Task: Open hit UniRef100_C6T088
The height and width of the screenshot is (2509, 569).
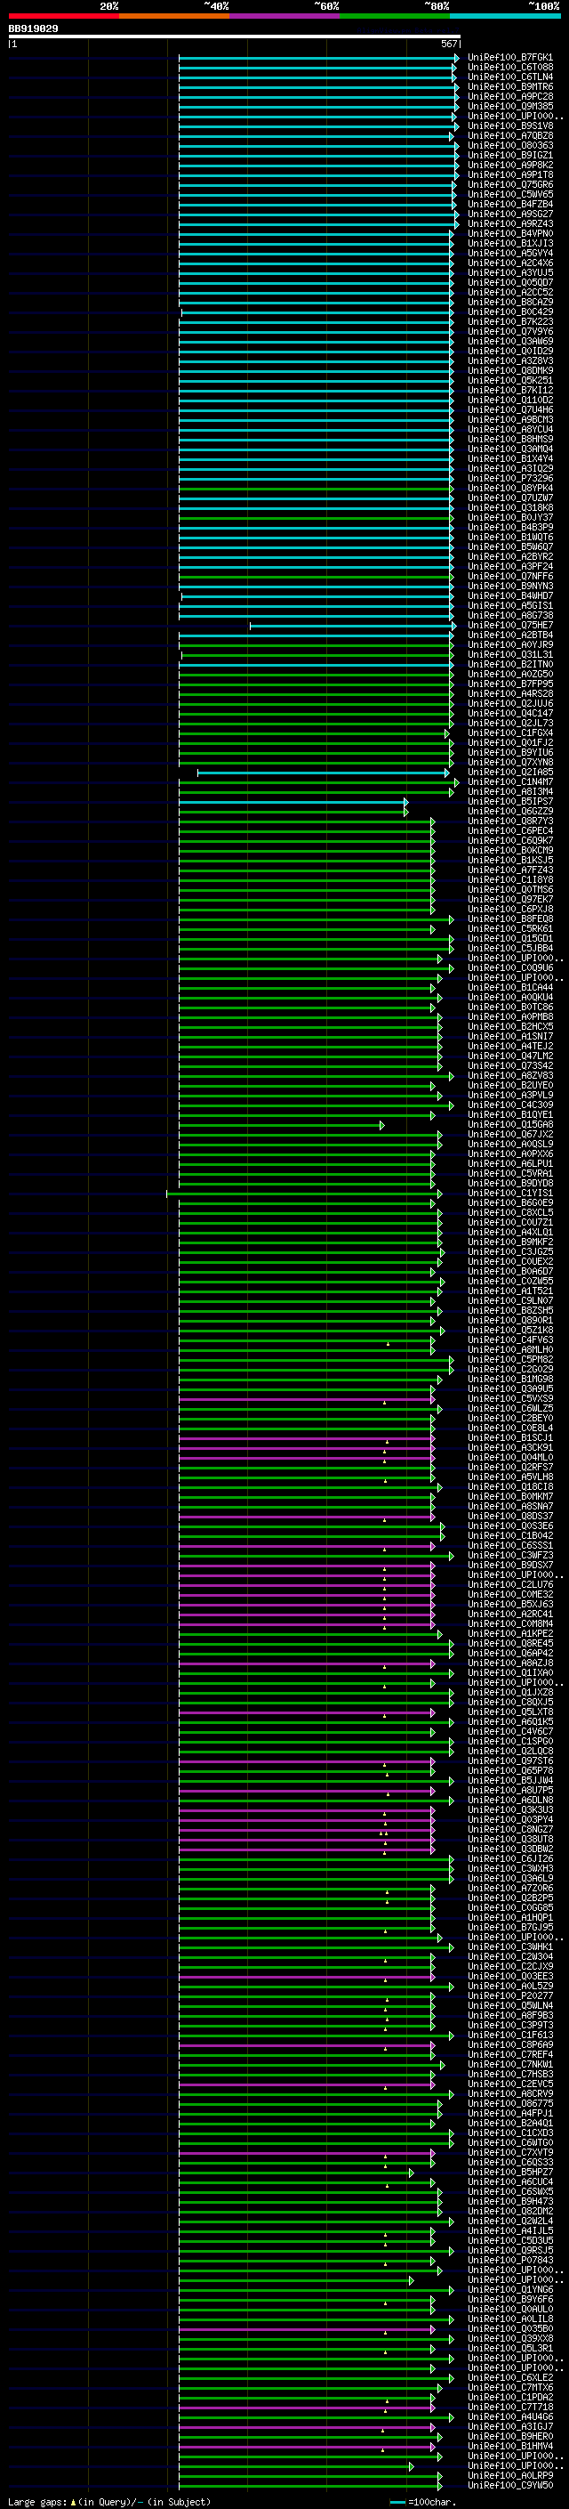Action: coord(509,68)
